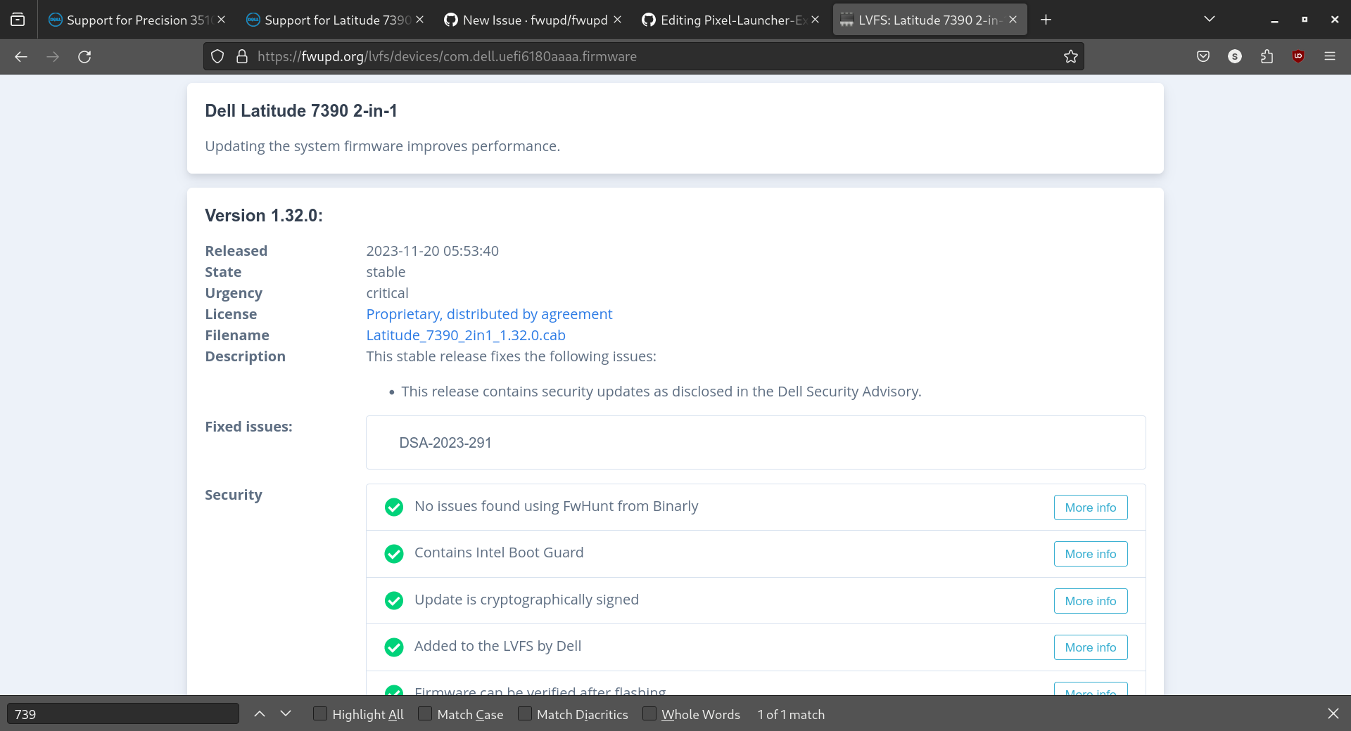Screen dimensions: 1351x731
Task: Download the Latitude_7390_2in1_1.32.0.cab file
Action: point(465,335)
